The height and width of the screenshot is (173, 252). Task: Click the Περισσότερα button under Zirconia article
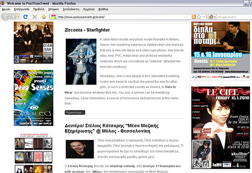click(x=75, y=112)
